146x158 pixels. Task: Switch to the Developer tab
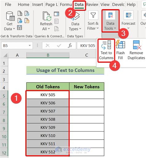click(118, 5)
